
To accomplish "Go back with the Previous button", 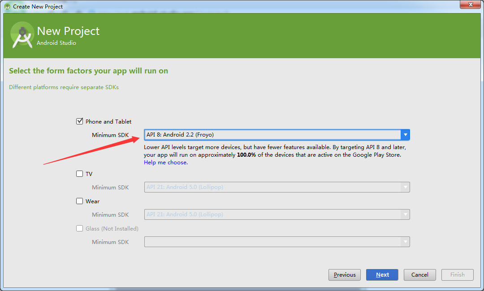I will 345,275.
